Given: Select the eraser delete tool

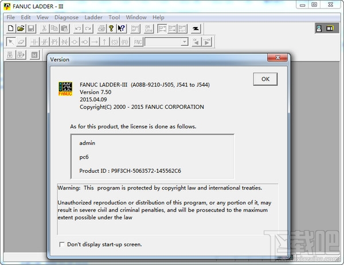Looking at the screenshot, I should point(21,42).
